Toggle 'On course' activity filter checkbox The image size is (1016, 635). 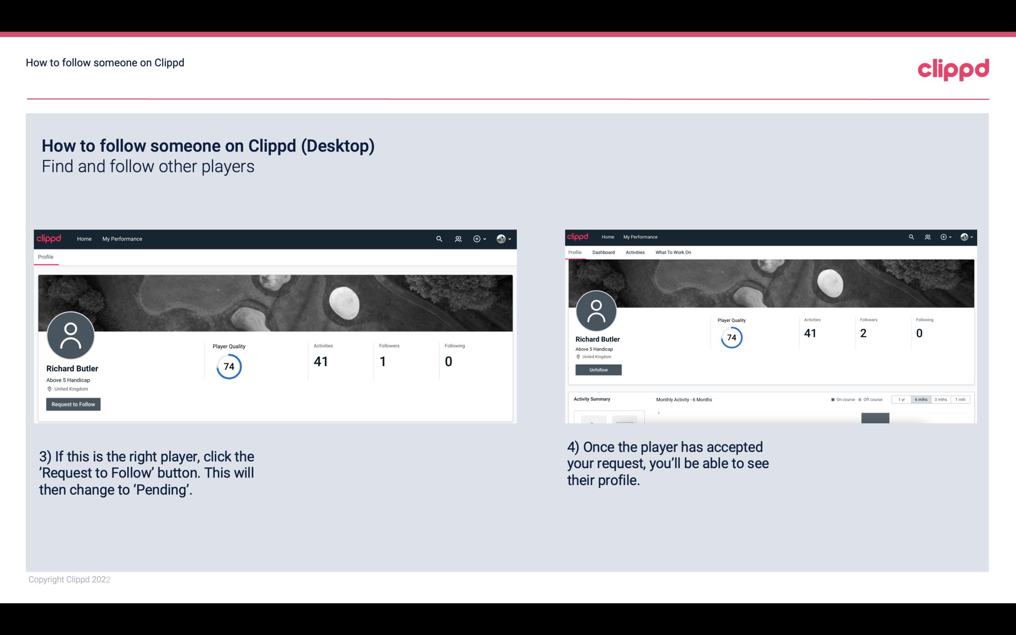[x=831, y=400]
